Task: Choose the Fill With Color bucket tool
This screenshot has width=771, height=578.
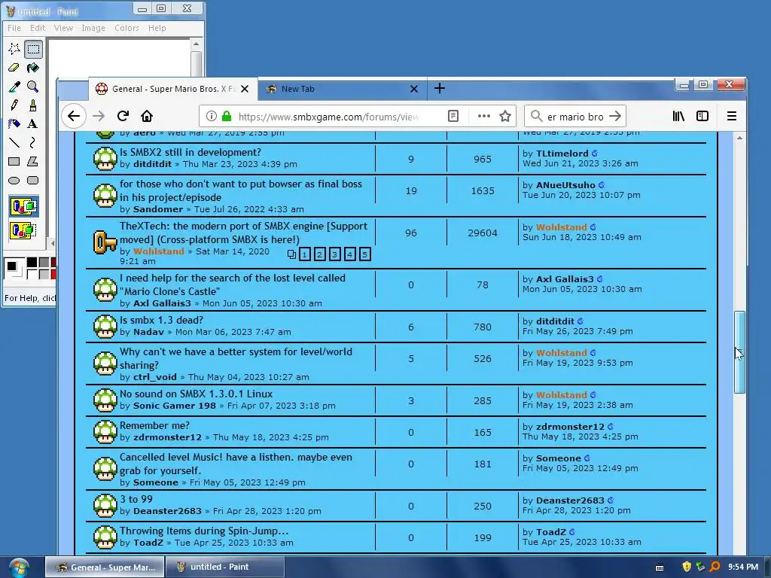Action: [33, 68]
